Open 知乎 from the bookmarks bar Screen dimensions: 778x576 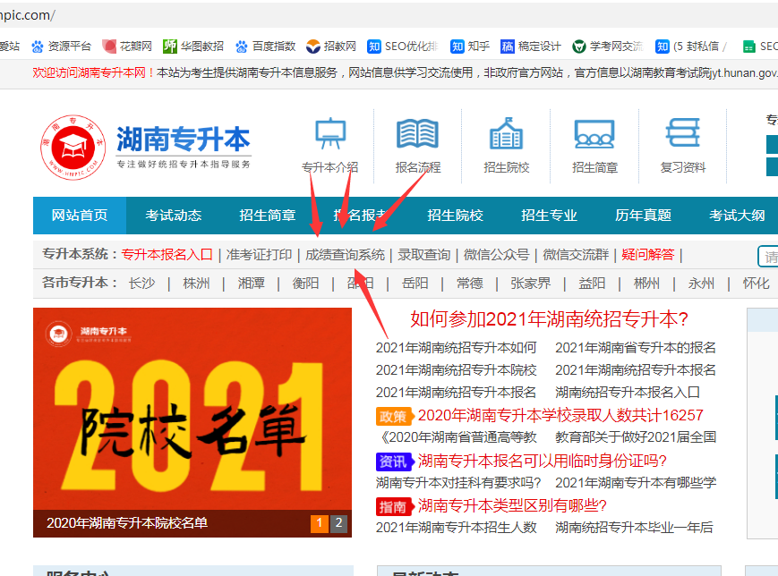coord(456,46)
